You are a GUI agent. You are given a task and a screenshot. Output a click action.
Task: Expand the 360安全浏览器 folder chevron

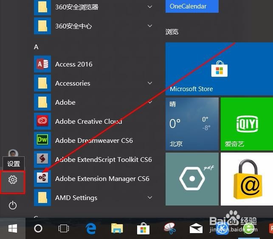150,7
